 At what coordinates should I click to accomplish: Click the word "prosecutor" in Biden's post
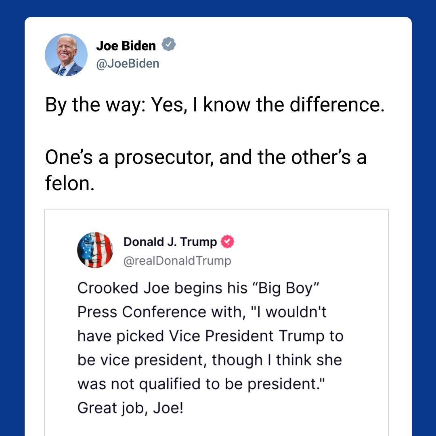pos(164,157)
